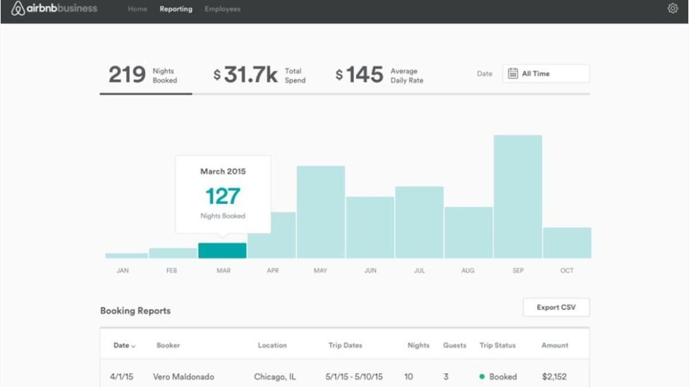Image resolution: width=689 pixels, height=387 pixels.
Task: Open settings via the gear icon
Action: pos(672,9)
